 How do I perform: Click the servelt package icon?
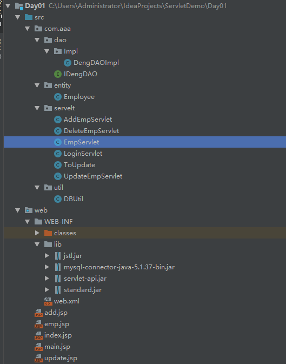pos(48,108)
